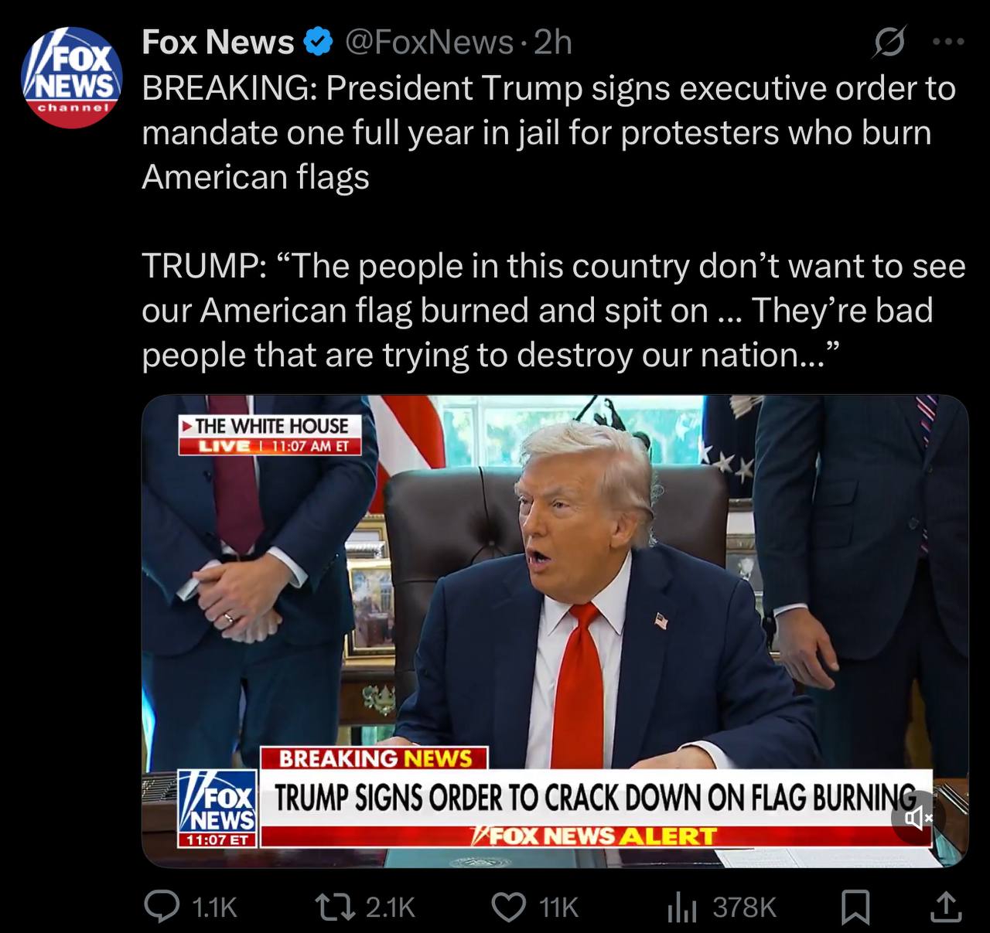Unmute the video with the speaker icon
This screenshot has width=990, height=933.
917,817
